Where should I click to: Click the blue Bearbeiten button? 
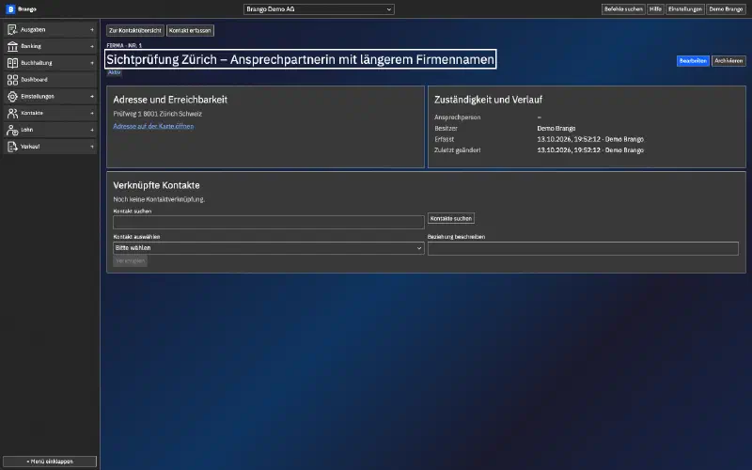coord(693,61)
